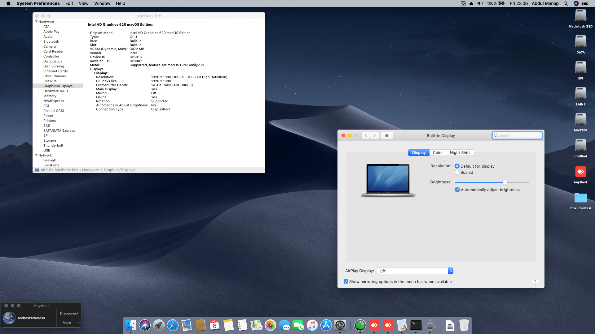
Task: Click Disconnect in the Anydesk panel
Action: click(x=69, y=313)
